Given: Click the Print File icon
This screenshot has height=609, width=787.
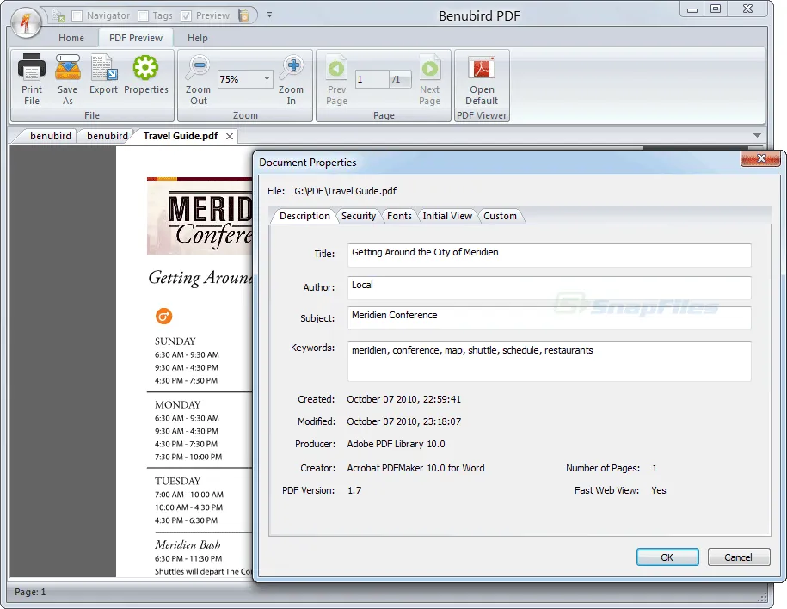Looking at the screenshot, I should [x=32, y=67].
